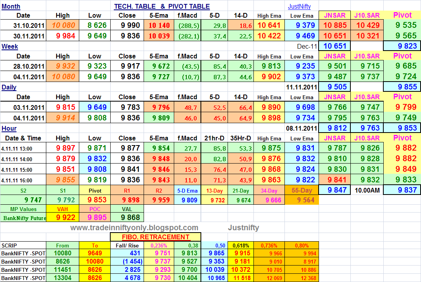Select boxed value 9 847
Screen dimensions: 421x282
[335, 190]
